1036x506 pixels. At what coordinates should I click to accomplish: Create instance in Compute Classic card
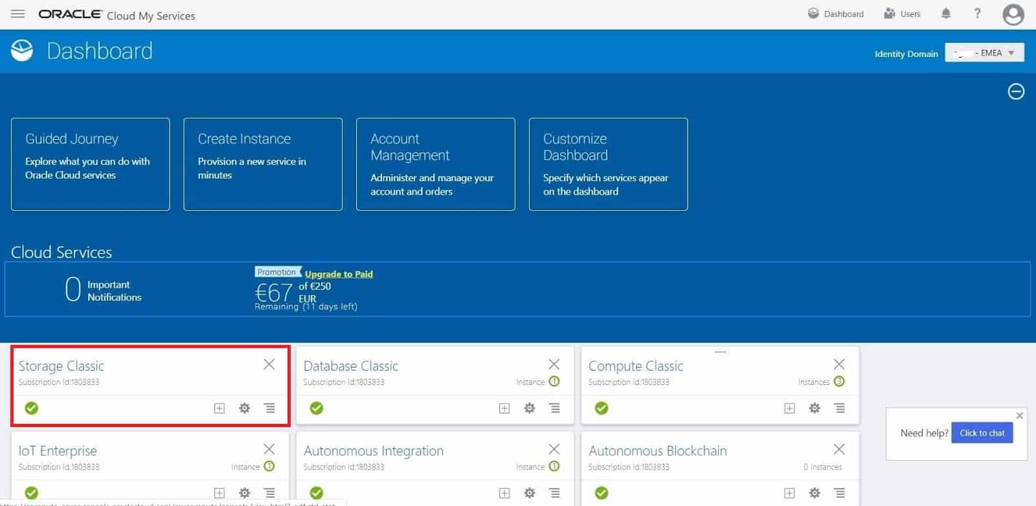tap(789, 408)
